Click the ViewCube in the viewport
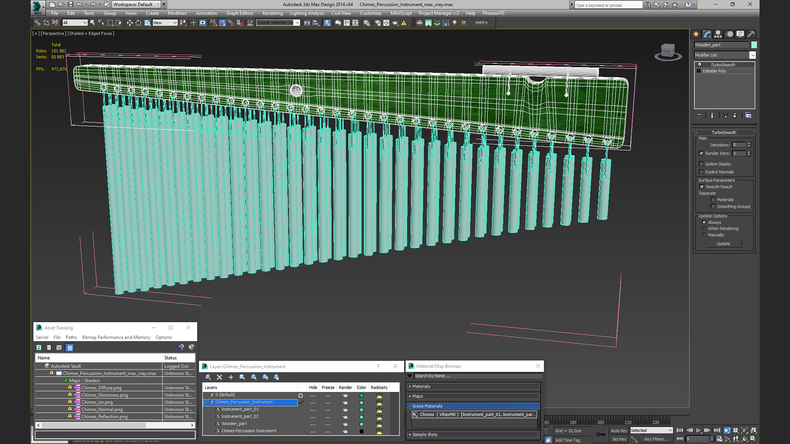This screenshot has height=444, width=790. tap(668, 52)
